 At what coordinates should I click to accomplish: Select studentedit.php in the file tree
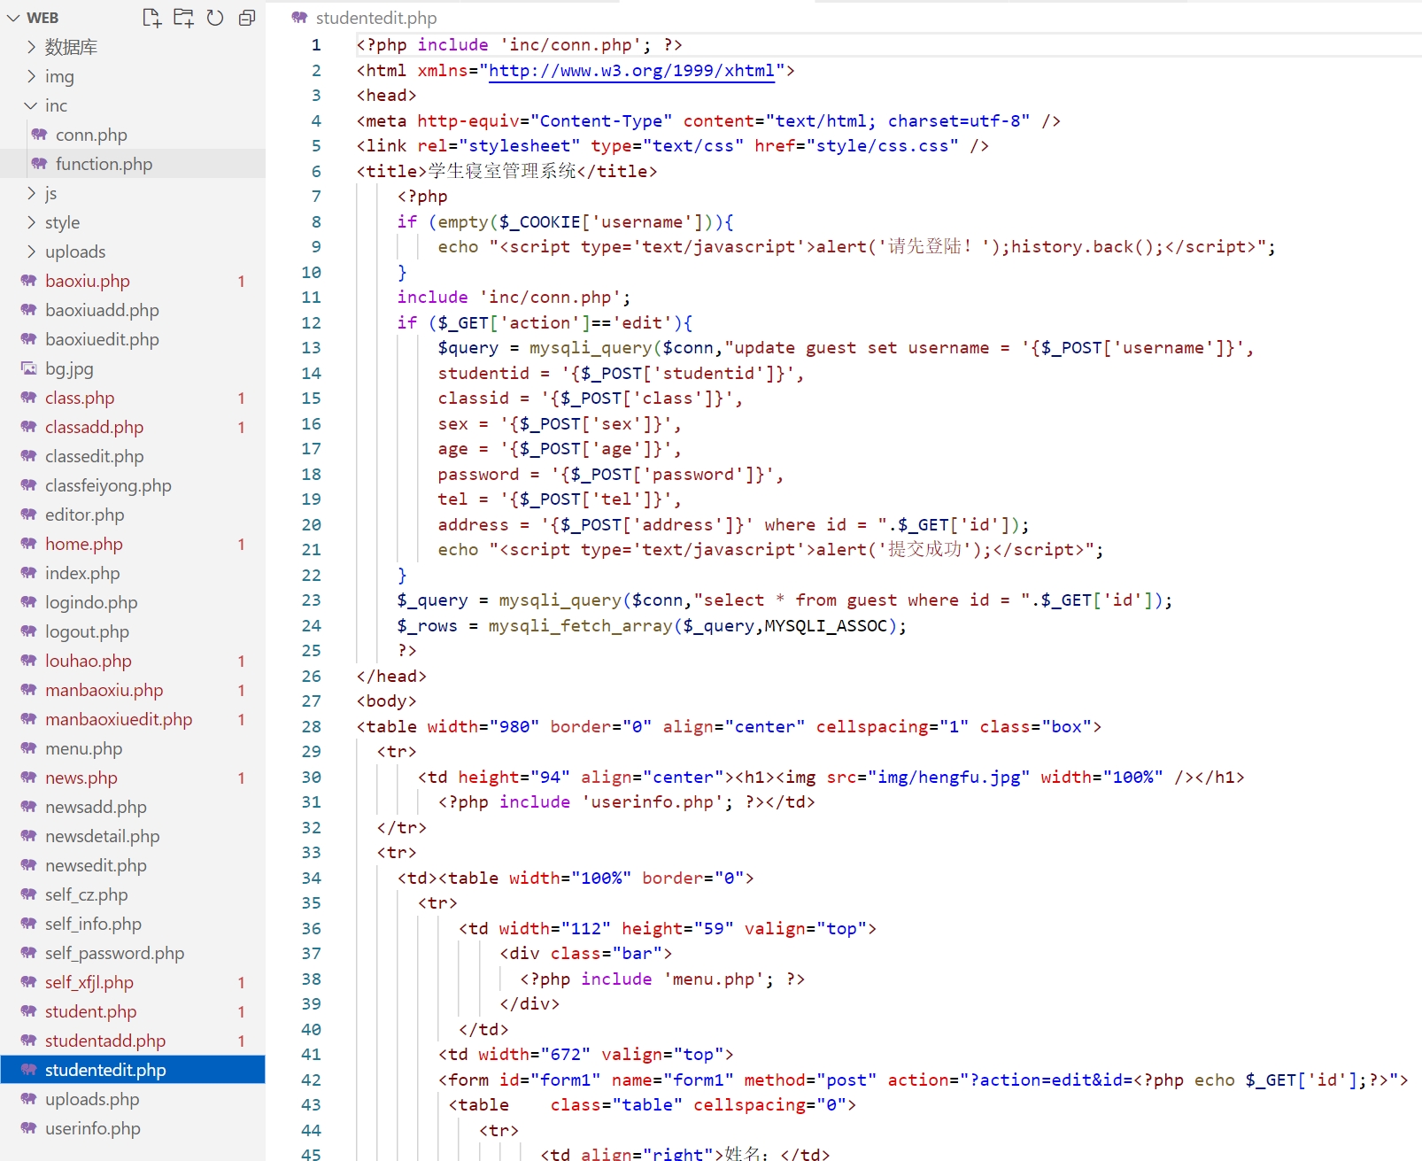click(x=133, y=1070)
